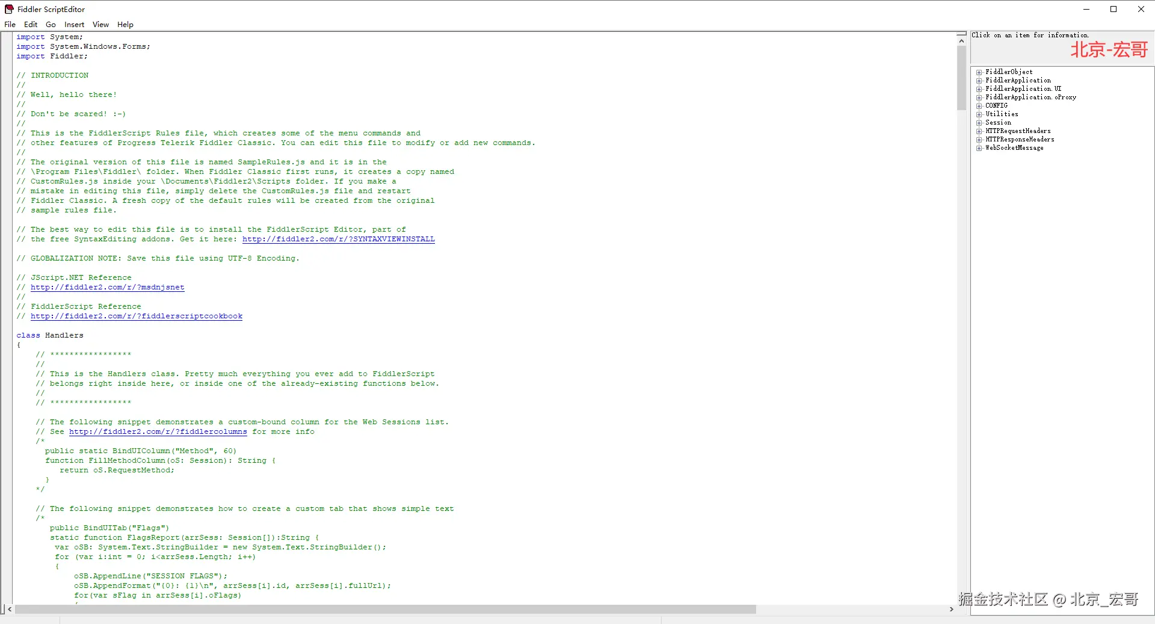Select FiddlerApplication.oProxy in the tree
This screenshot has height=624, width=1155.
1030,97
